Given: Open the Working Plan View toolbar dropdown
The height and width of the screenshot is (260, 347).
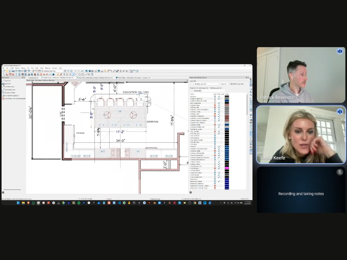Looking at the screenshot, I should pyautogui.click(x=53, y=71).
